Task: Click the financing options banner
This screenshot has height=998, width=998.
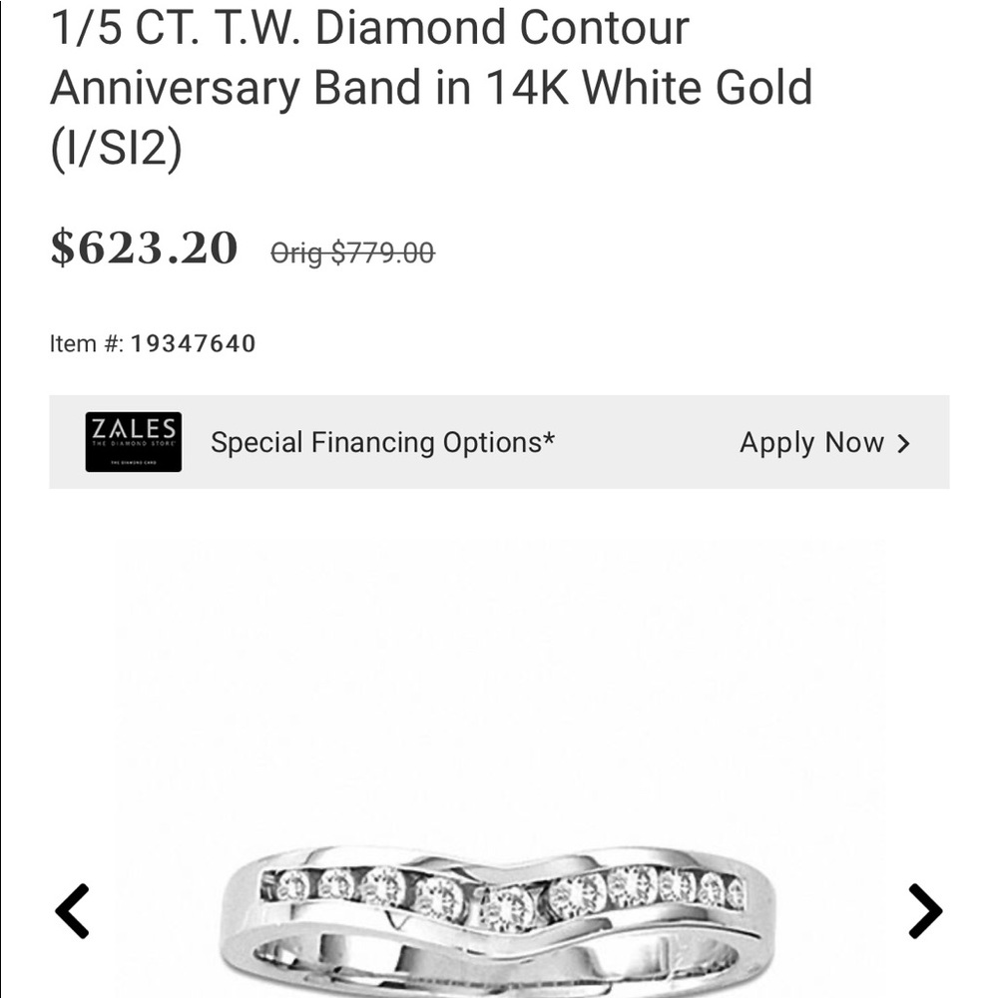Action: click(499, 440)
